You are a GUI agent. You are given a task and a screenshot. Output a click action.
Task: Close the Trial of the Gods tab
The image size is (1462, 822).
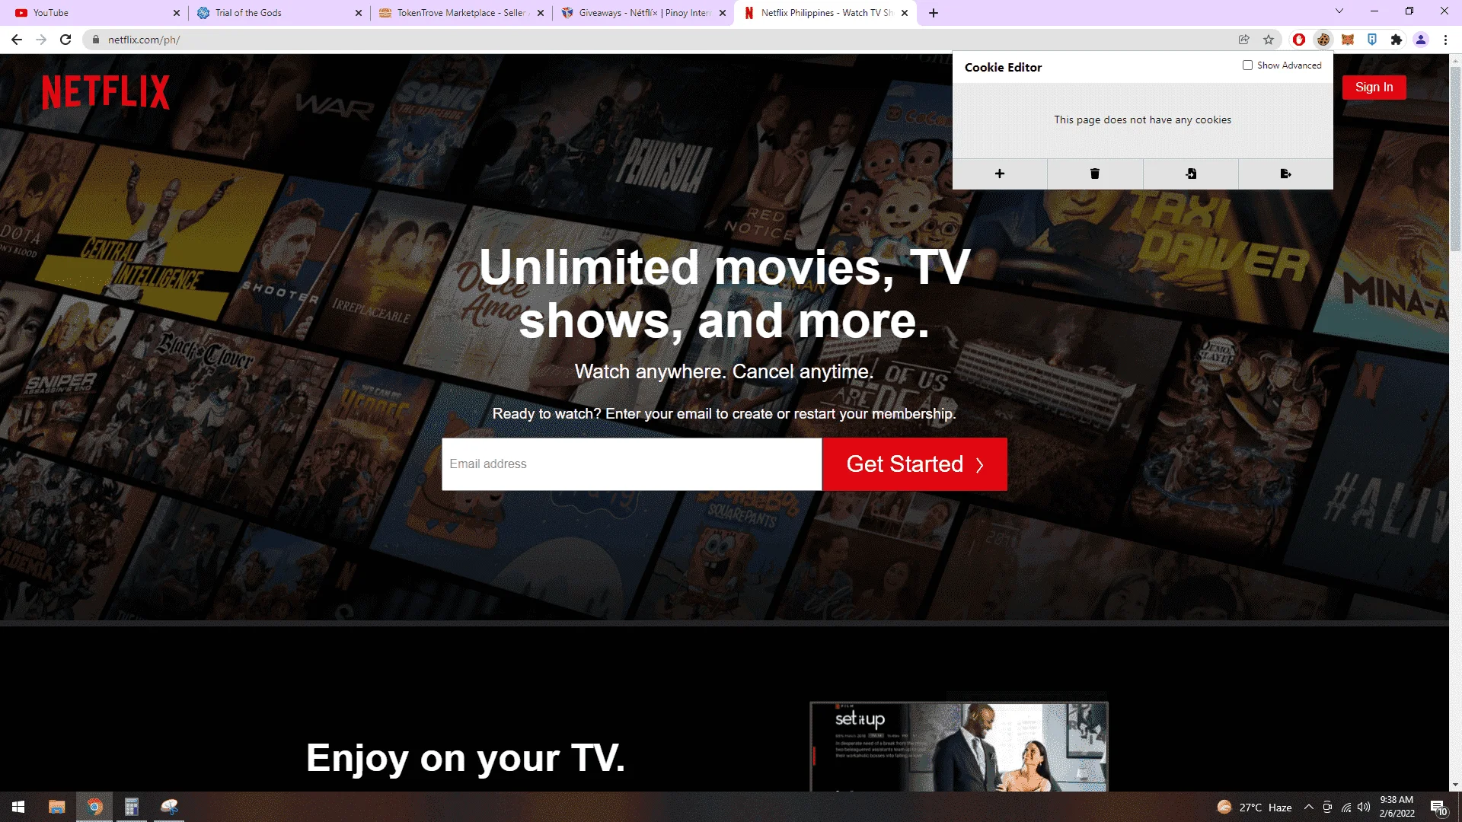pyautogui.click(x=359, y=13)
